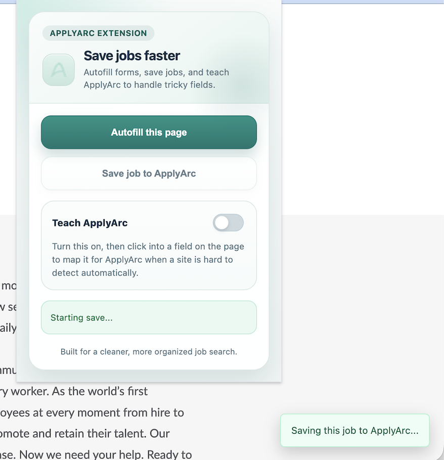Click the footer tagline about organized job search
Image resolution: width=444 pixels, height=460 pixels.
tap(149, 351)
